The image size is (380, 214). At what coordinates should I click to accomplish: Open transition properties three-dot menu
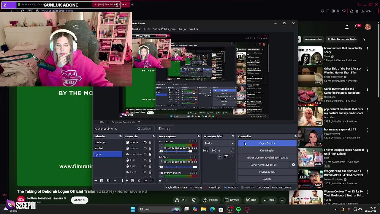coord(232,157)
